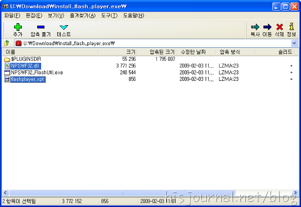Open the 편집(E) menu

[x=34, y=16]
